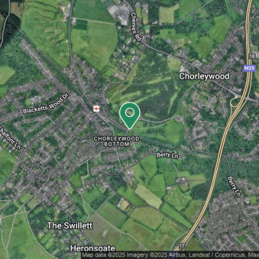Click the Chorleywood Bottom neighbourhood label
The image size is (259, 259).
(x=117, y=141)
